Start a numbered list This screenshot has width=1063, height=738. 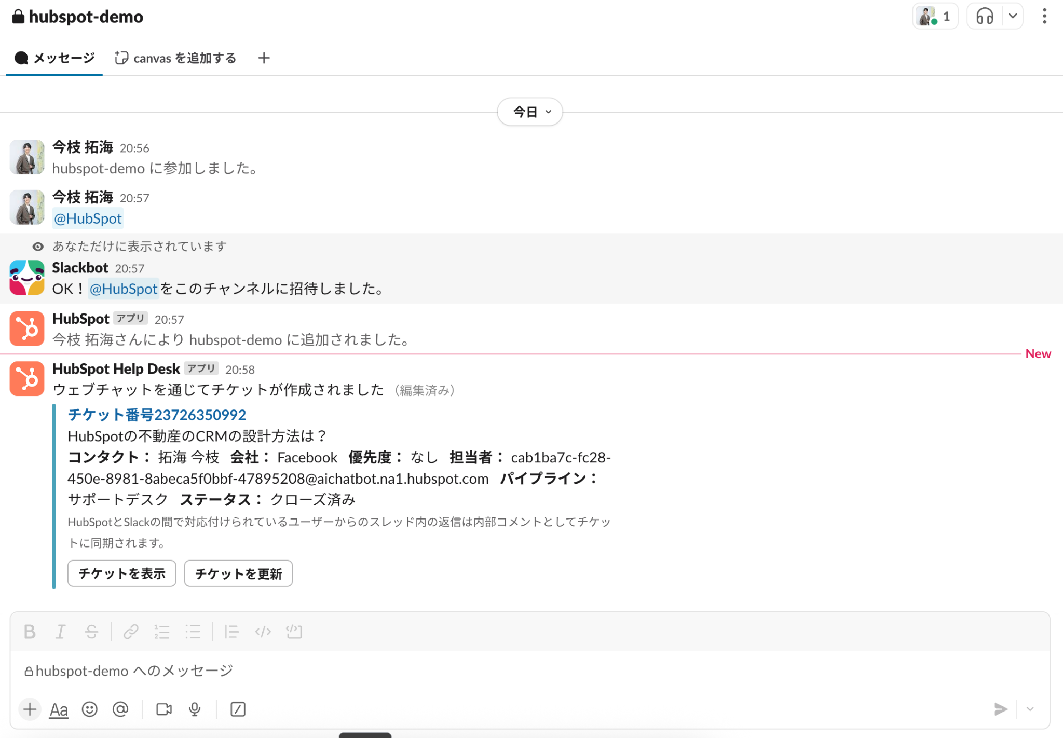162,632
